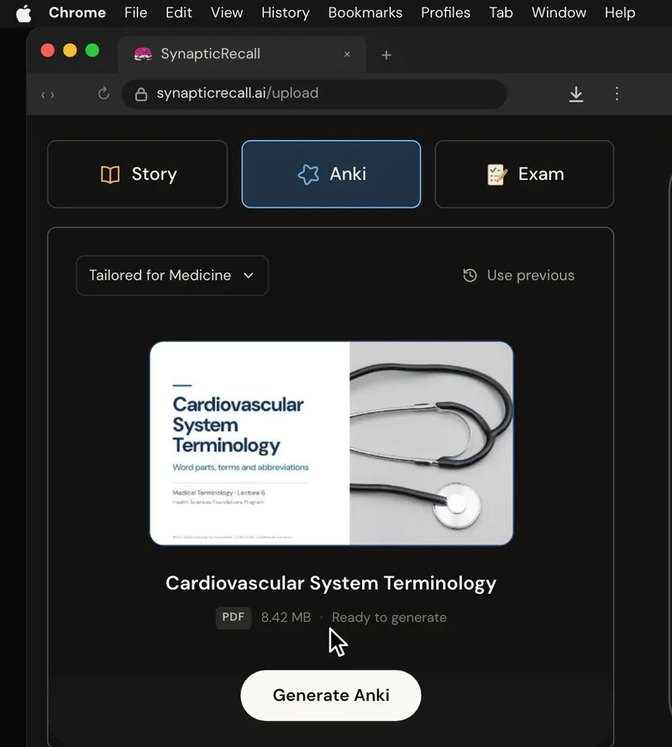Switch to Story mode
672x747 pixels.
coord(138,175)
